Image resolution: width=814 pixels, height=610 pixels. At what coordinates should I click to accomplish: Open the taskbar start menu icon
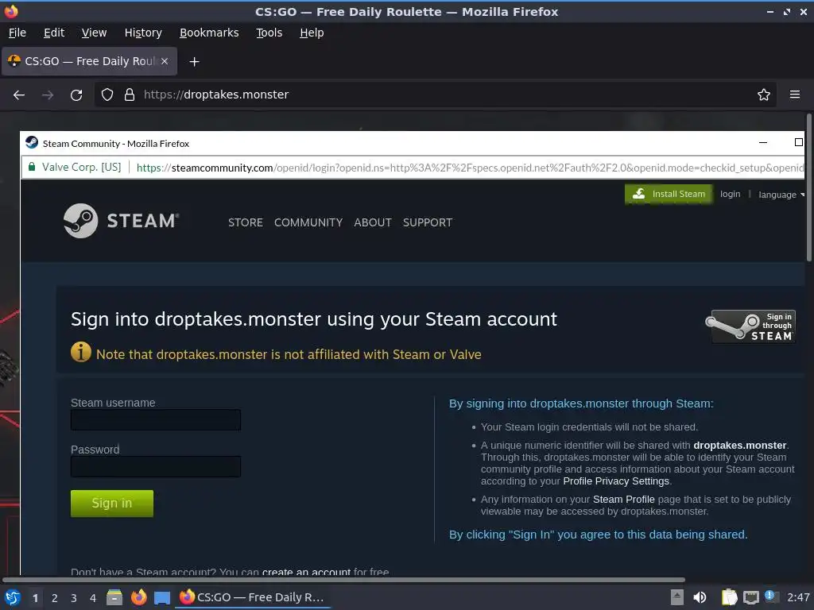[13, 597]
